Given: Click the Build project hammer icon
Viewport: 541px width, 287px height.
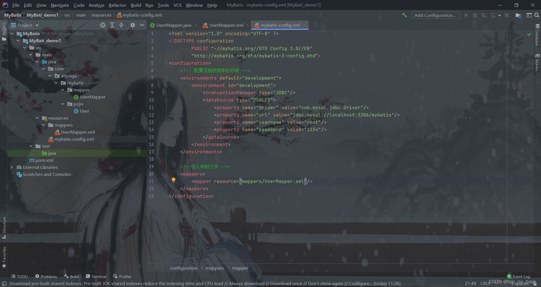Looking at the screenshot, I should pos(404,15).
